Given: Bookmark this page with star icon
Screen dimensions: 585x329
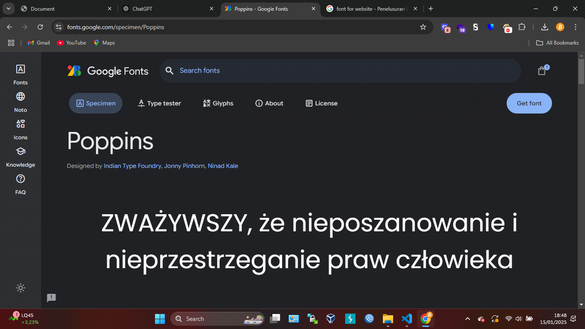Looking at the screenshot, I should [x=423, y=27].
